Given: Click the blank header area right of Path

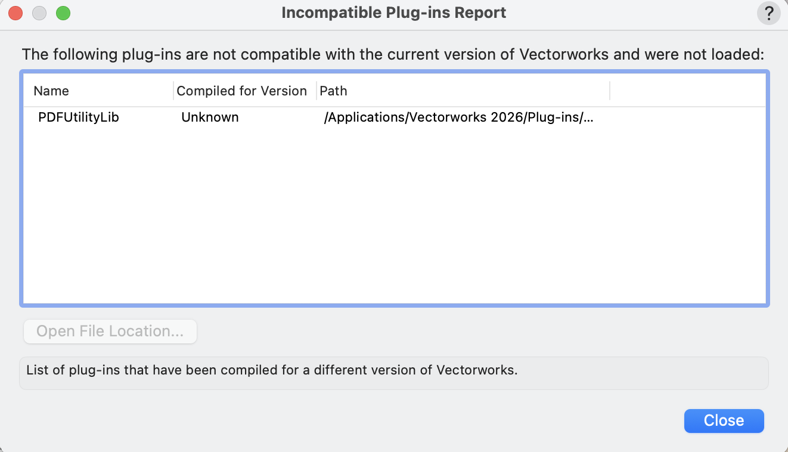Looking at the screenshot, I should [x=685, y=91].
